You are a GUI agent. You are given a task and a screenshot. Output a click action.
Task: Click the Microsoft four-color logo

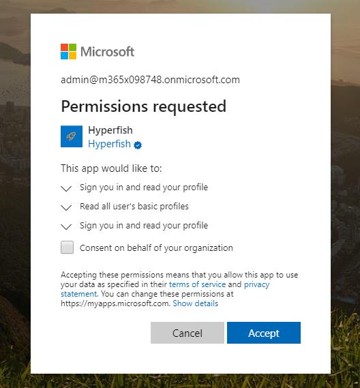[x=68, y=51]
